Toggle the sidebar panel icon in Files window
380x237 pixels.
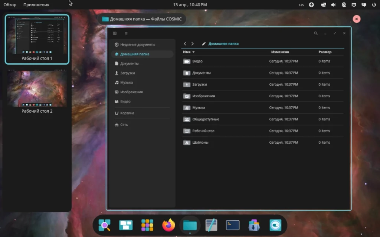pyautogui.click(x=115, y=33)
